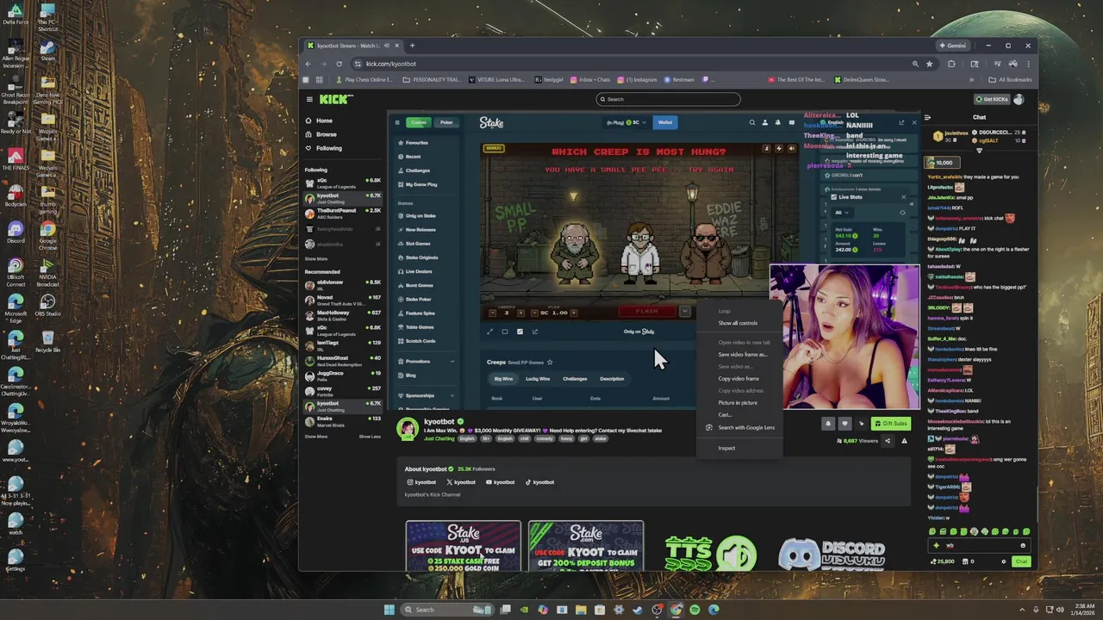Viewport: 1103px width, 620px height.
Task: Open a new Chrome tab
Action: point(412,46)
